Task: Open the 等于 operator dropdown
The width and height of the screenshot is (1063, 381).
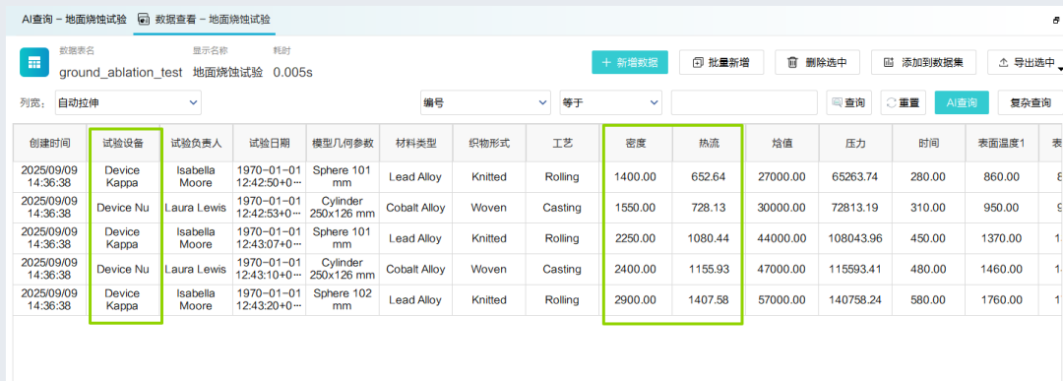Action: click(x=611, y=103)
